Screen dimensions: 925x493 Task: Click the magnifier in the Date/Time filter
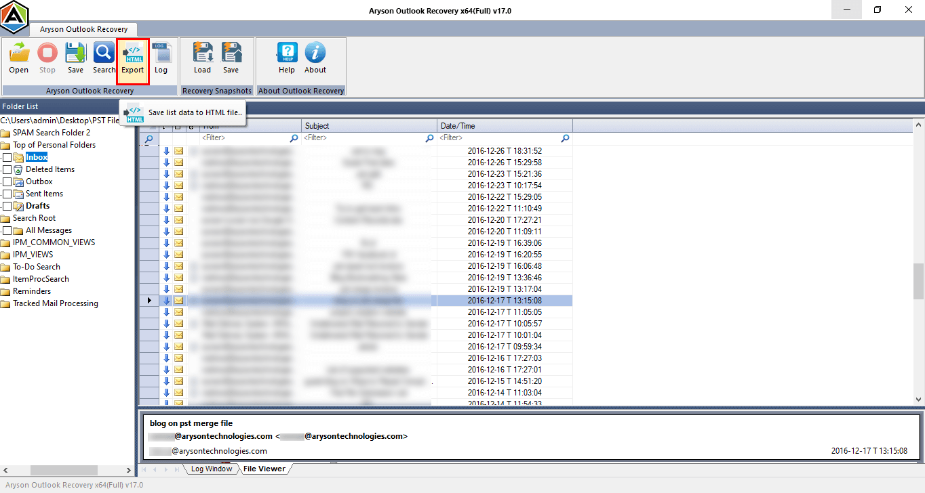click(565, 138)
